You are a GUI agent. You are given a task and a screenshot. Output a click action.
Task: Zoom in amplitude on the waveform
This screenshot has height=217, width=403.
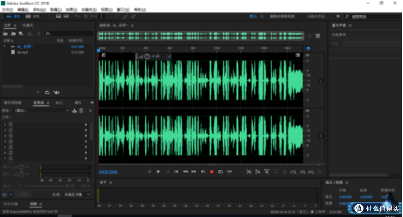click(249, 172)
